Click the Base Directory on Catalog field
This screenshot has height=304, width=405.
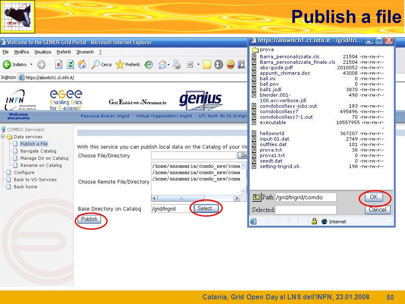pyautogui.click(x=171, y=209)
